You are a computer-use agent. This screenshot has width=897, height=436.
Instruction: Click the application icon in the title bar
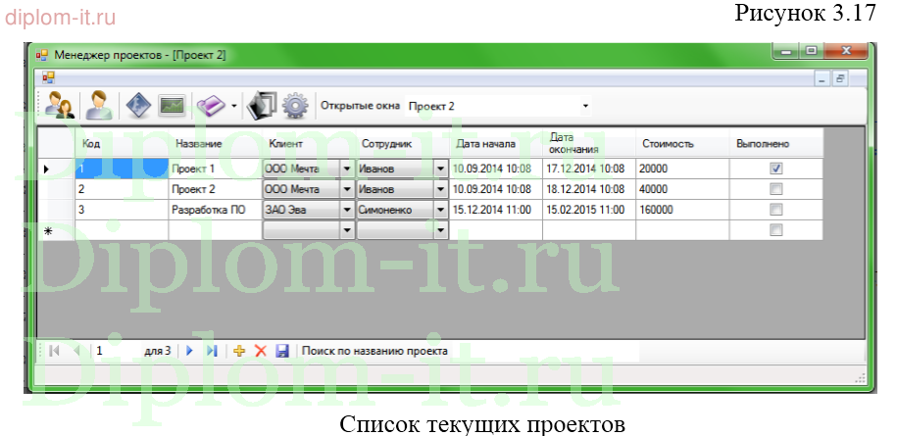coord(42,55)
